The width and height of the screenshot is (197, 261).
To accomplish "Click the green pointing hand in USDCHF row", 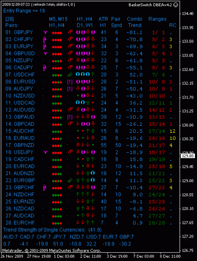I will tap(70, 74).
